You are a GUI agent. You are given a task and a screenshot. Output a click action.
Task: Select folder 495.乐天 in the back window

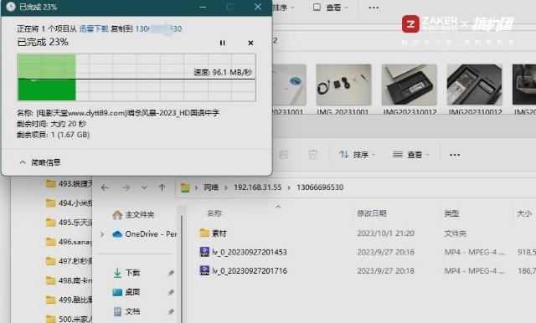click(69, 223)
